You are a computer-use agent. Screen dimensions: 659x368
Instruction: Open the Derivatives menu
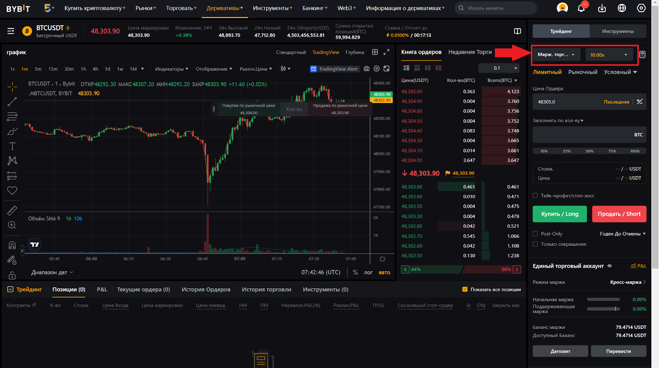click(x=224, y=8)
